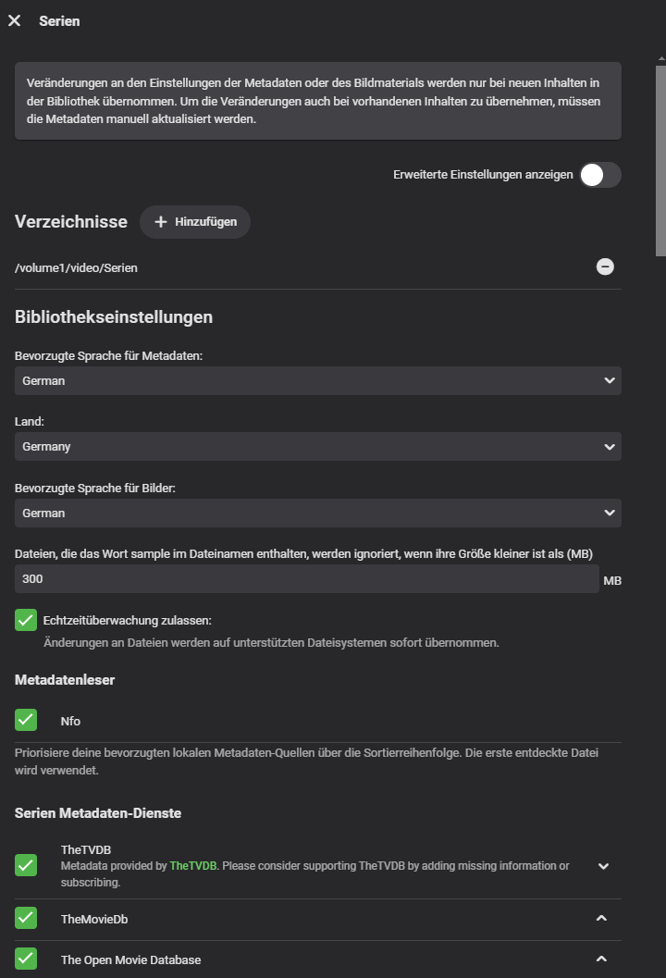The image size is (666, 978).
Task: Disable Echtzeitüberwachung zulassen checkbox
Action: (26, 620)
